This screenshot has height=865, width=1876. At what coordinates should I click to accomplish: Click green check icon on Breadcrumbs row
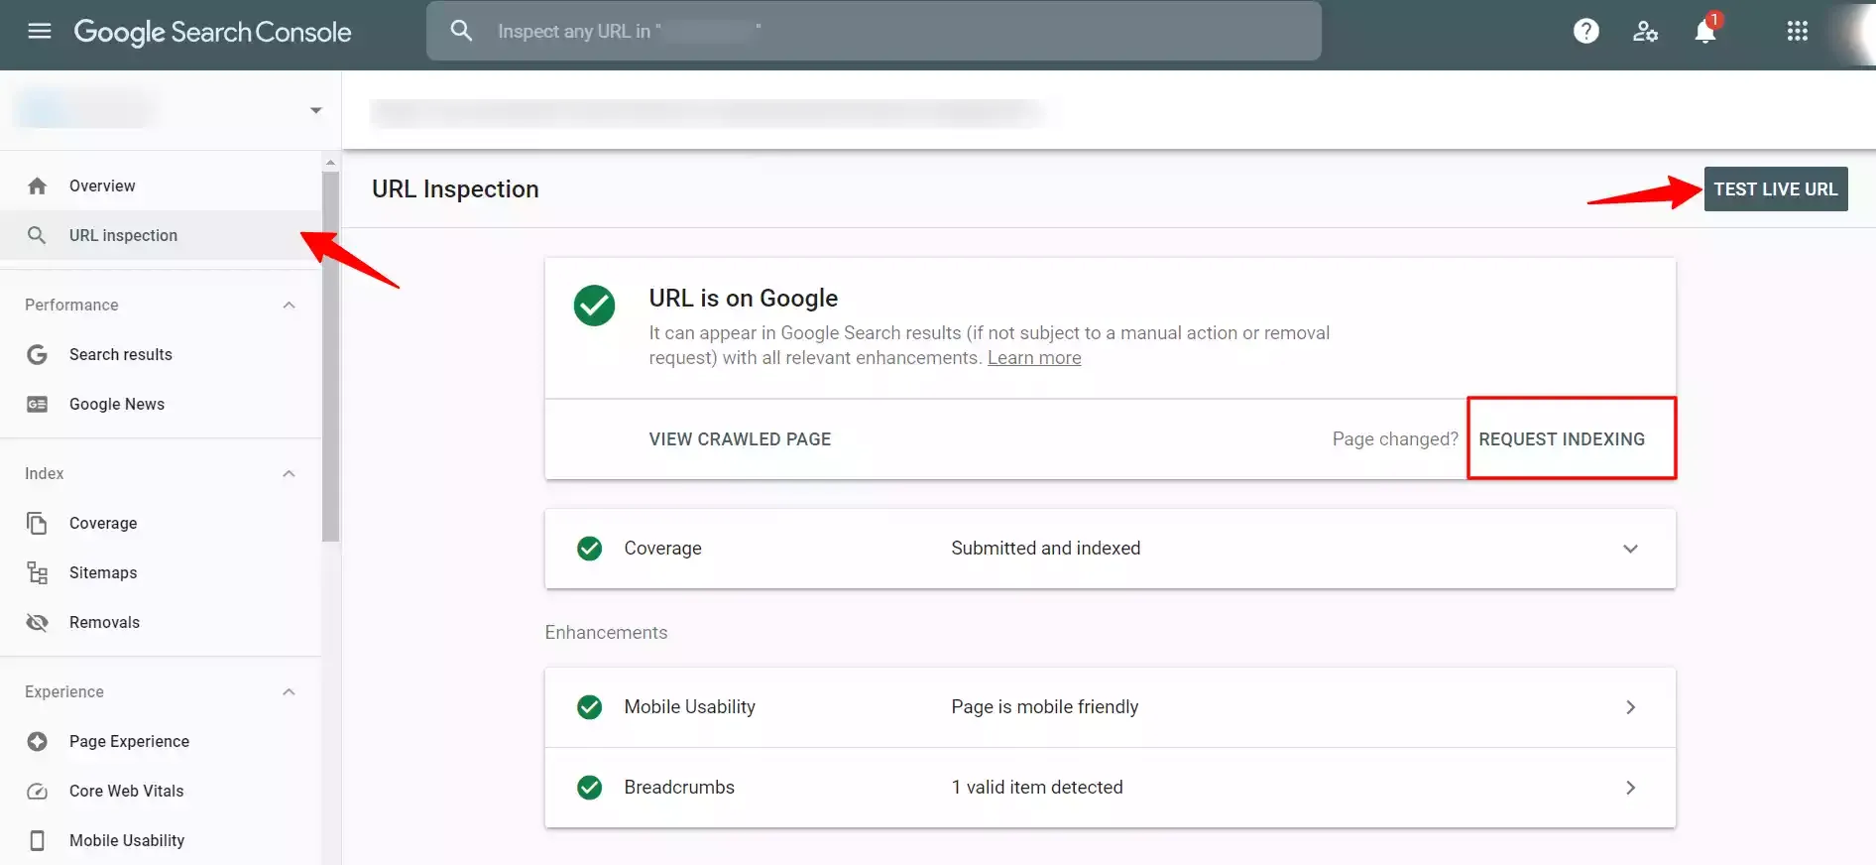point(590,788)
